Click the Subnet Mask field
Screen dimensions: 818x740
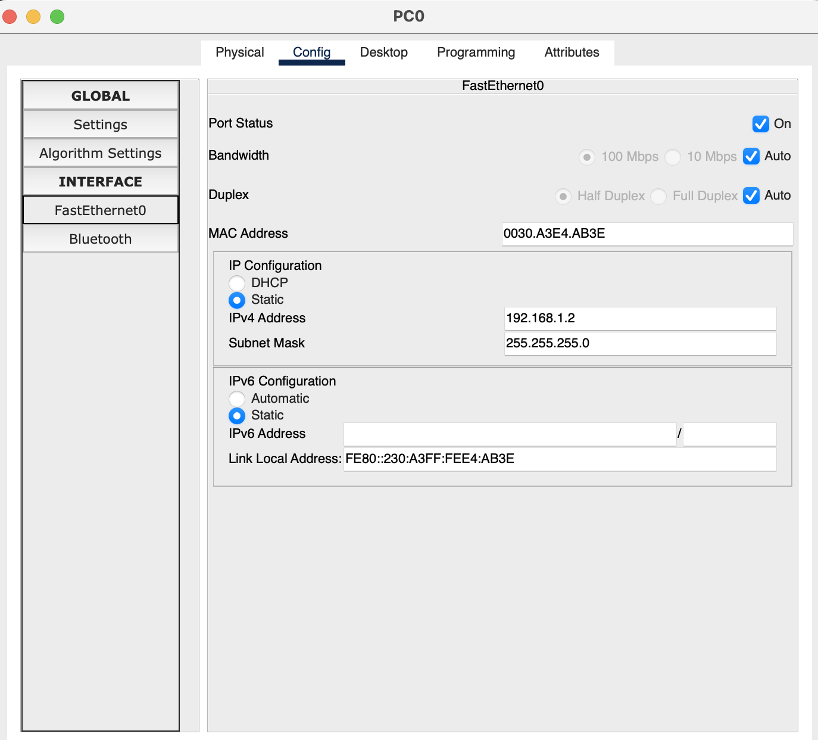pos(641,343)
